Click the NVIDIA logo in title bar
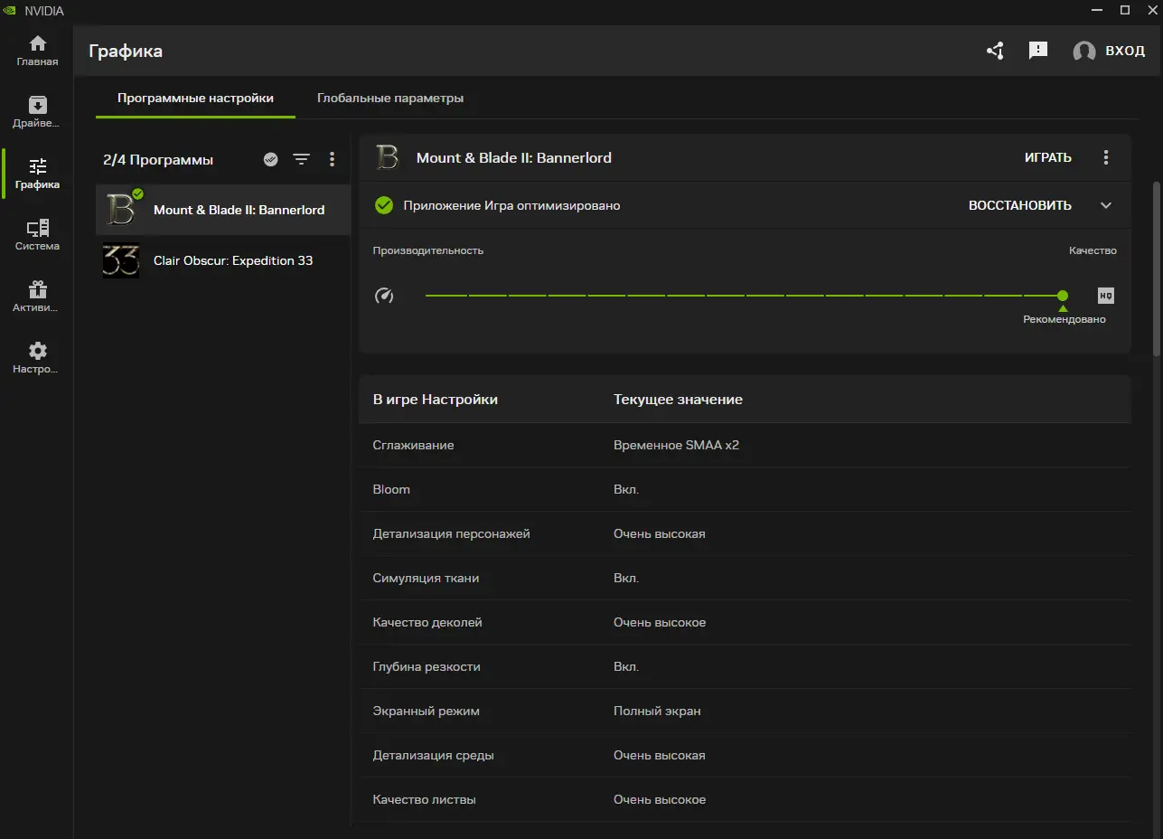 (x=10, y=10)
